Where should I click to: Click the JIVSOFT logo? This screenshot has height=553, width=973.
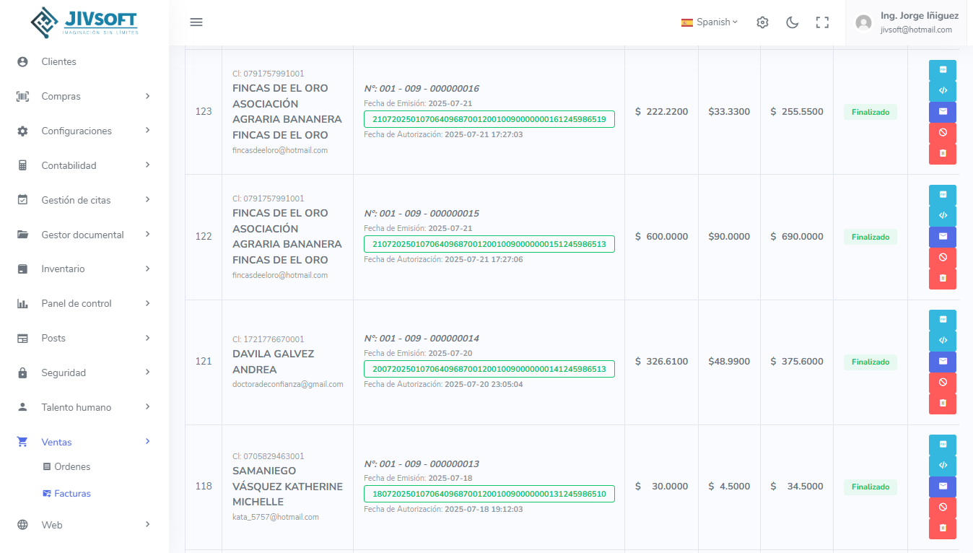point(84,22)
